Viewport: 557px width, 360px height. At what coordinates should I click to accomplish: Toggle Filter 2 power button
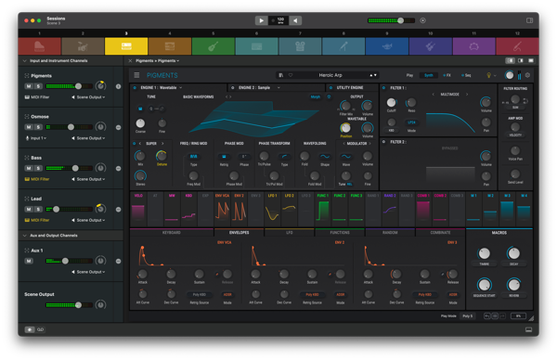pyautogui.click(x=384, y=142)
